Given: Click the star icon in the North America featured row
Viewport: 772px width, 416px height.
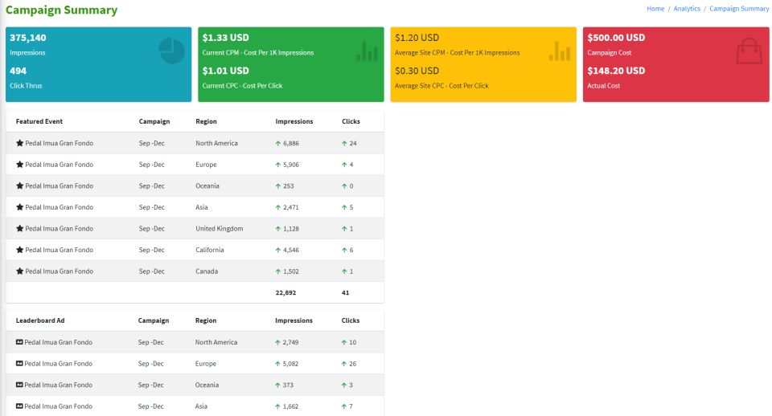Looking at the screenshot, I should 20,143.
